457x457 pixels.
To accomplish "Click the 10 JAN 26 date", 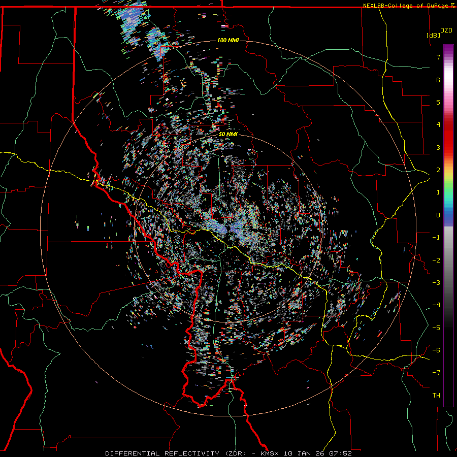I will click(304, 453).
